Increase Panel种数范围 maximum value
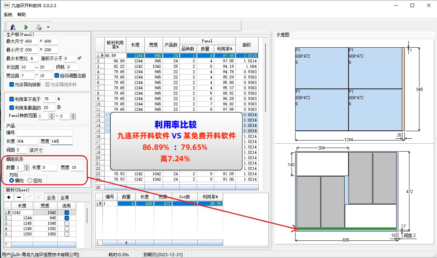437x258 pixels. coord(73,115)
